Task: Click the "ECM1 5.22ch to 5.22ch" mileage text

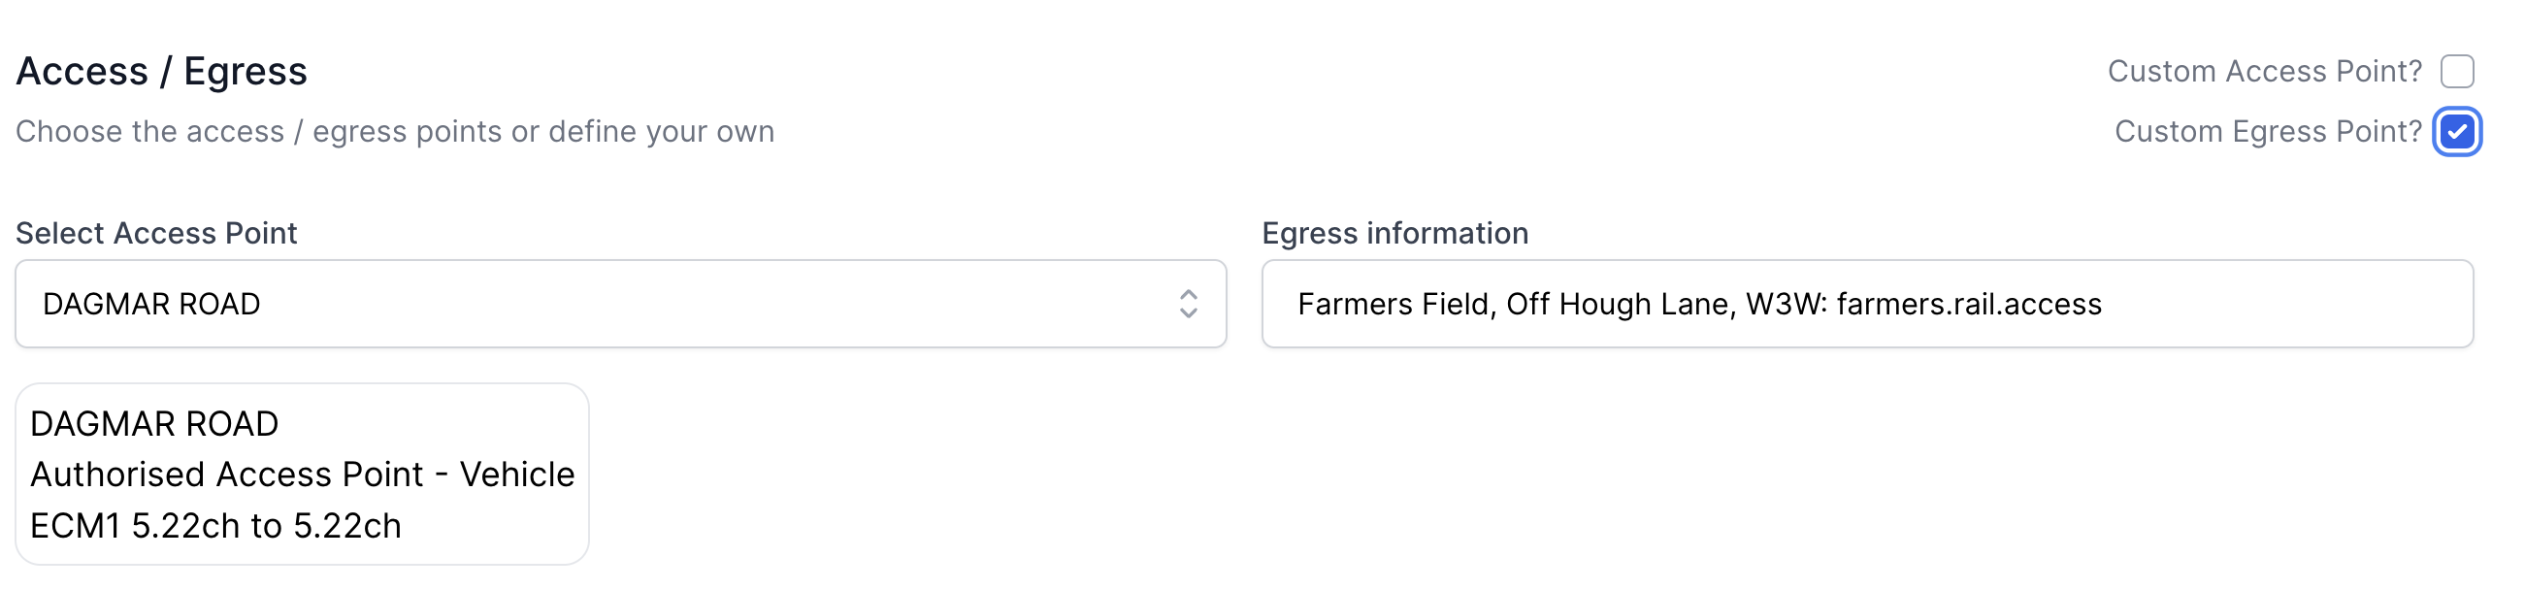Action: coord(215,526)
